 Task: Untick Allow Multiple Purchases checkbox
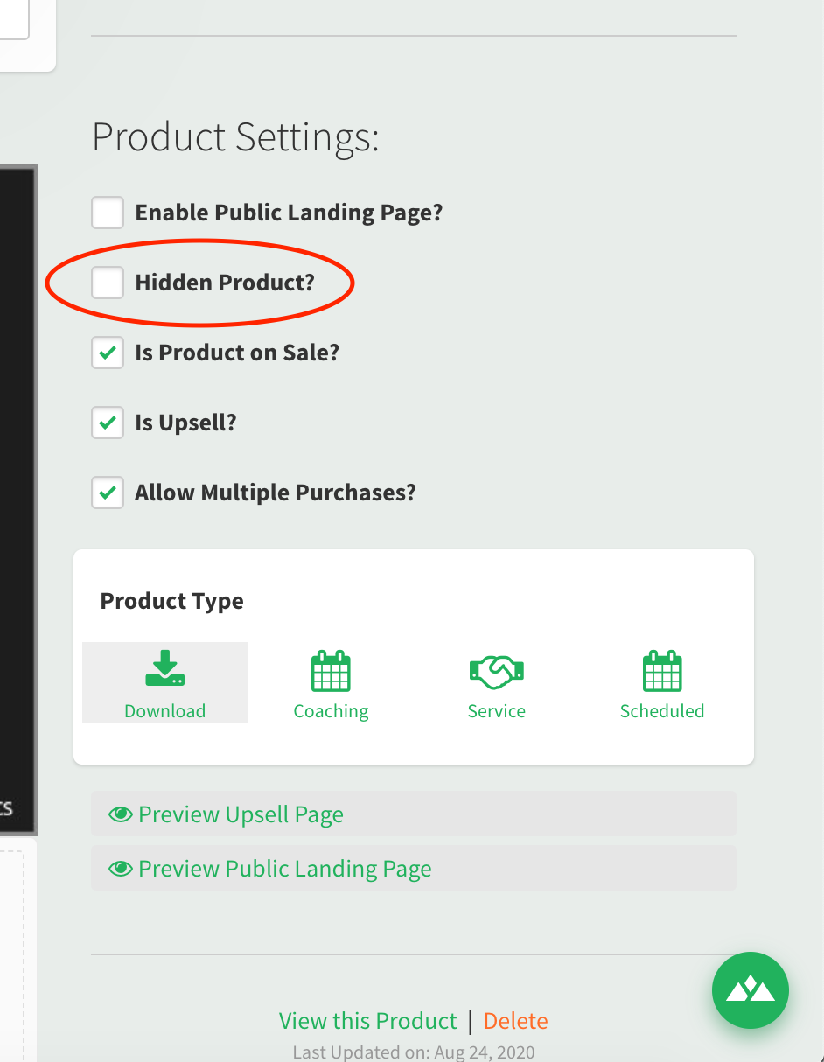tap(108, 493)
